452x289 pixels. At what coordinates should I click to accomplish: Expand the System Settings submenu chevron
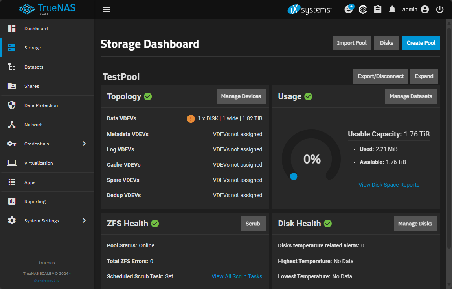(x=84, y=220)
